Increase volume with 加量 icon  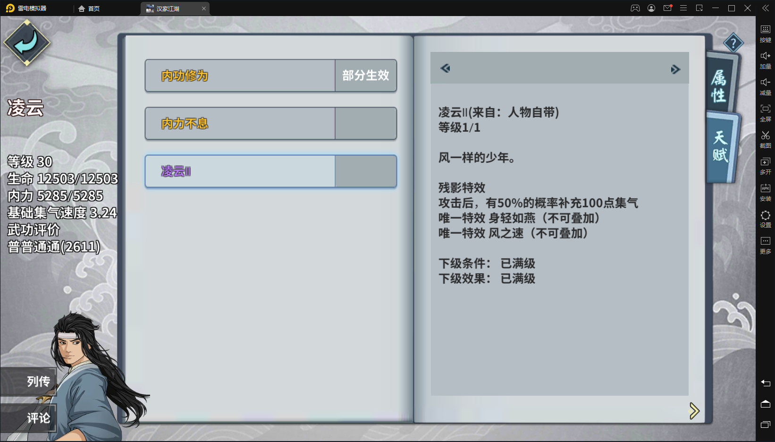click(x=765, y=60)
